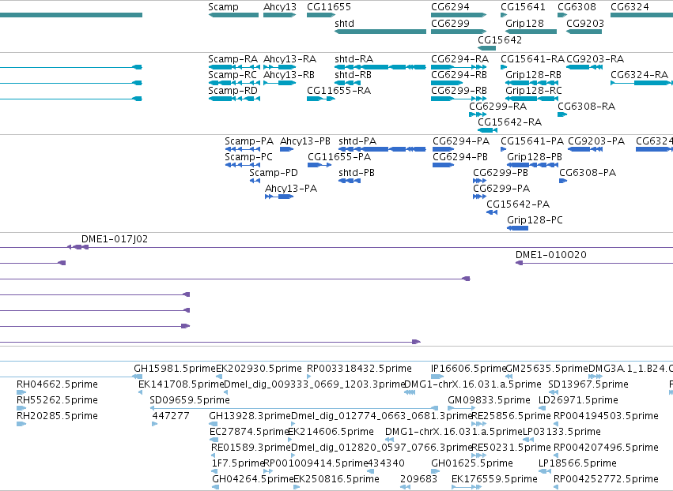This screenshot has width=673, height=491.
Task: Select the Ahcy13-PA protein label
Action: coord(291,189)
